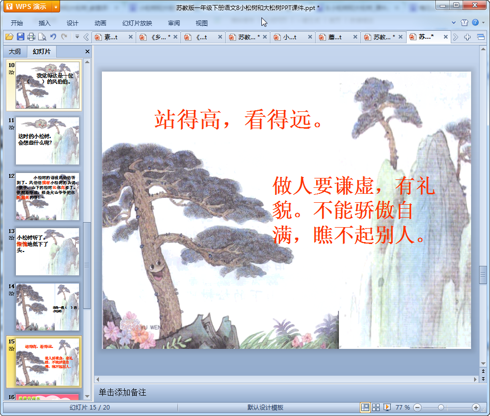490x416 pixels.
Task: Switch to the 蘑...t document tab
Action: tap(335, 37)
